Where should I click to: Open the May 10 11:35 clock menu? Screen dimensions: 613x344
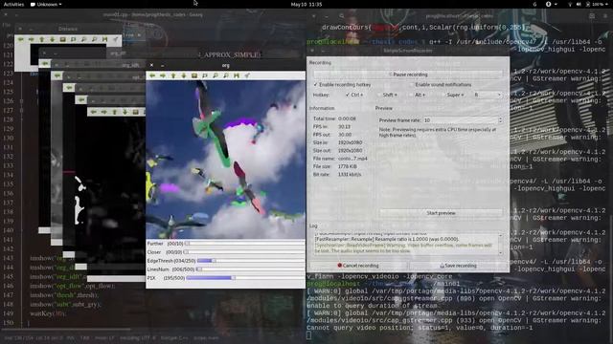(x=306, y=4)
